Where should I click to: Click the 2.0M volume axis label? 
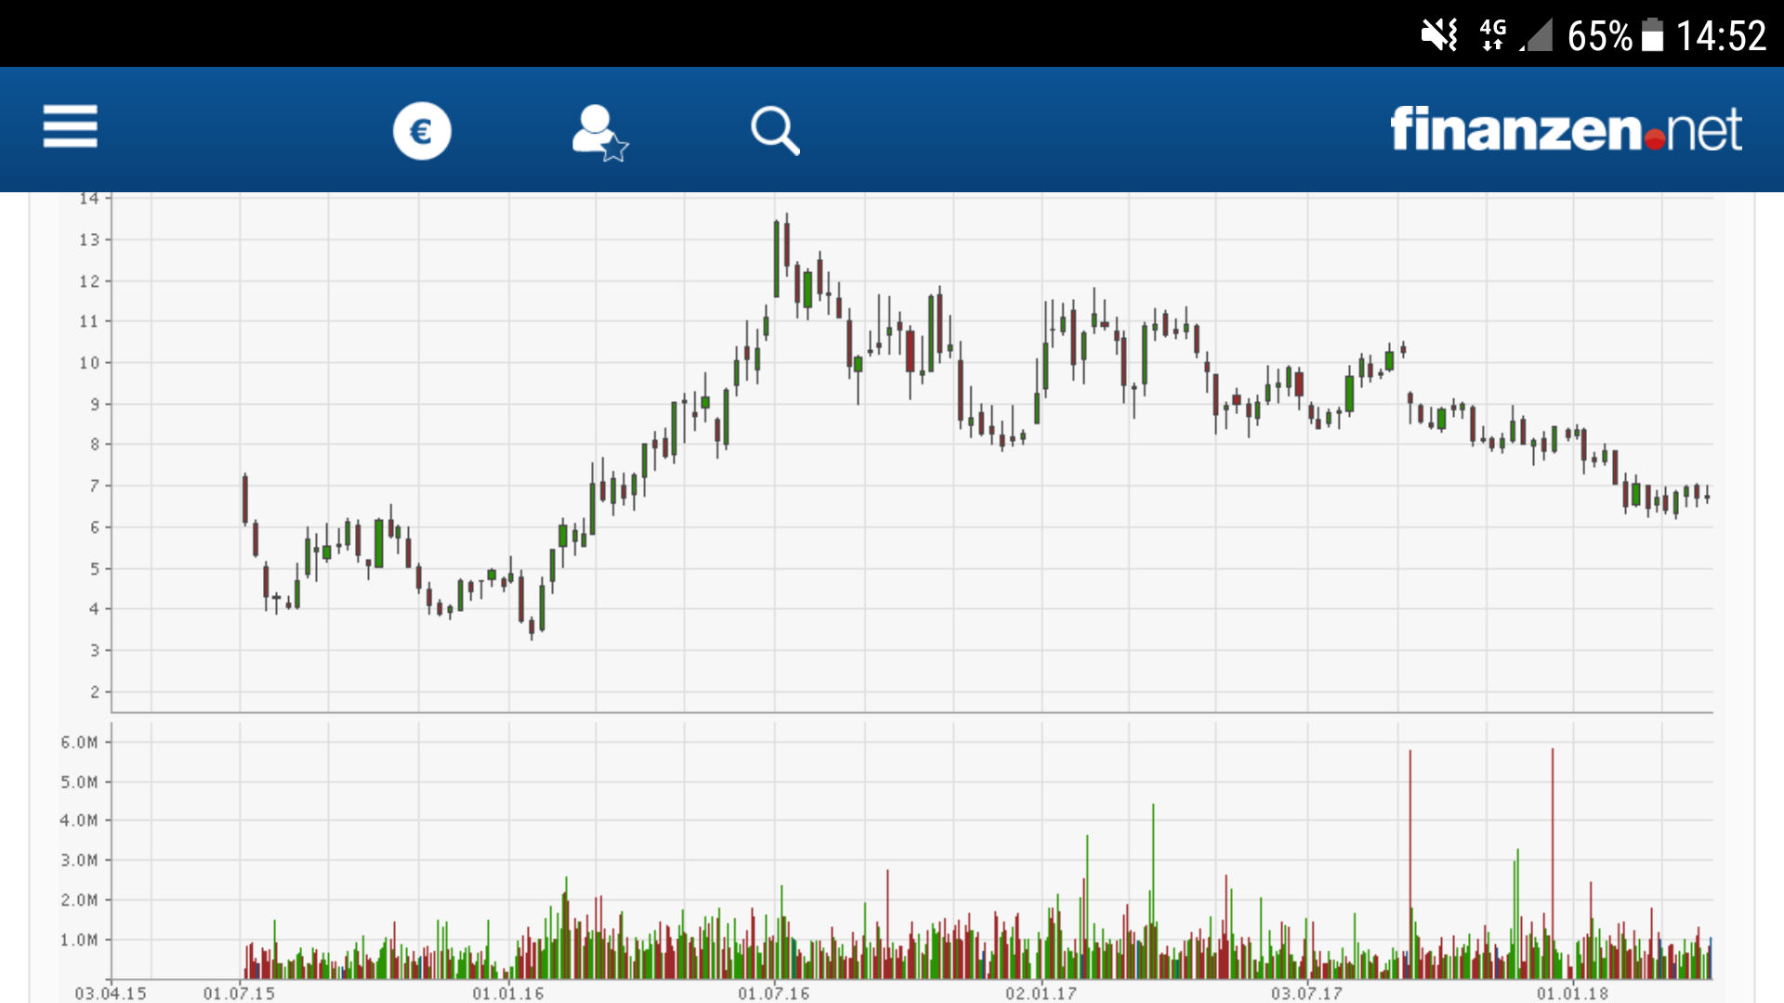point(79,899)
